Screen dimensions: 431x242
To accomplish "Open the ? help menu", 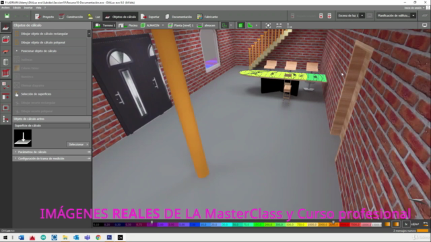I will click(x=45, y=7).
